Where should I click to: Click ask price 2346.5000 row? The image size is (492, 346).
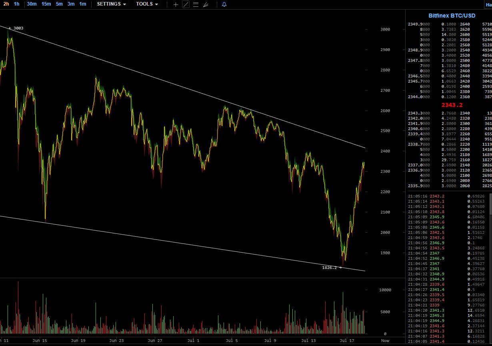click(x=419, y=76)
